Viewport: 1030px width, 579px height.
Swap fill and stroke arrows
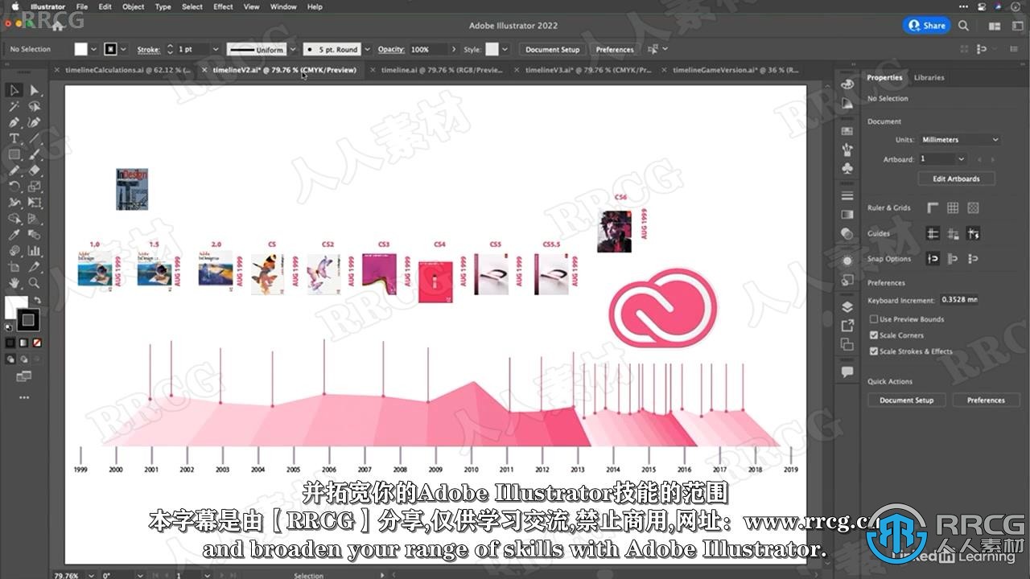(x=36, y=300)
